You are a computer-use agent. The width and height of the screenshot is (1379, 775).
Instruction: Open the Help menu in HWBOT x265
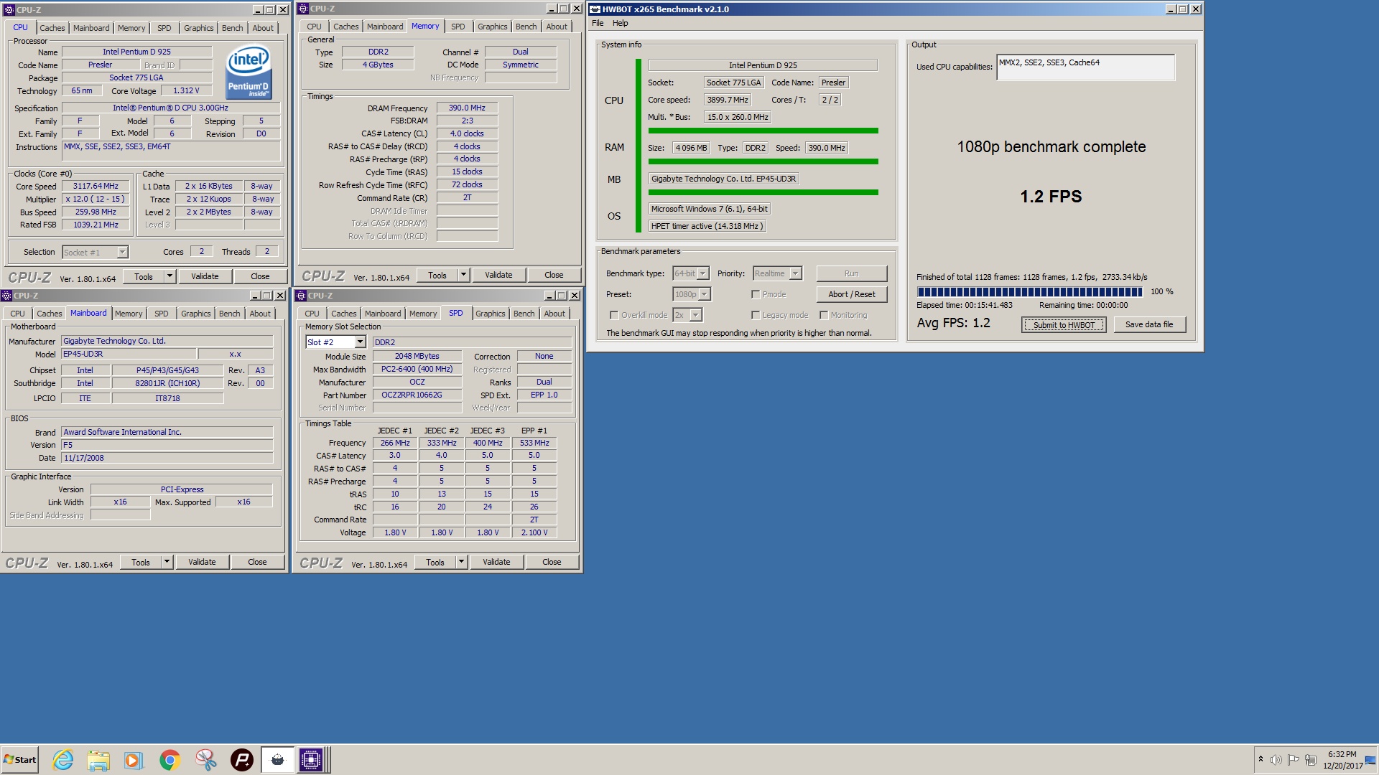pos(620,23)
